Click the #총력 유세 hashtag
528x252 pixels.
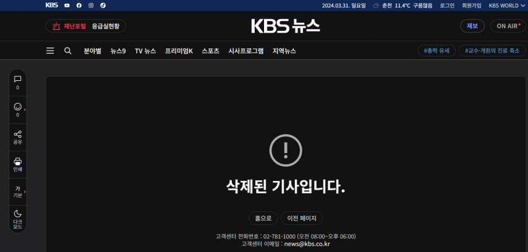(x=436, y=51)
